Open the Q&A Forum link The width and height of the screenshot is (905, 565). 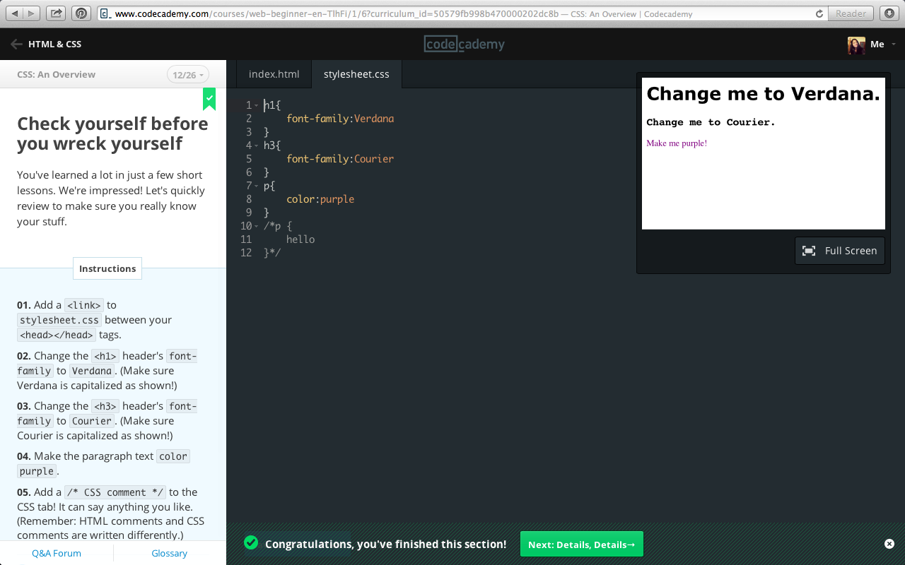[x=56, y=553]
